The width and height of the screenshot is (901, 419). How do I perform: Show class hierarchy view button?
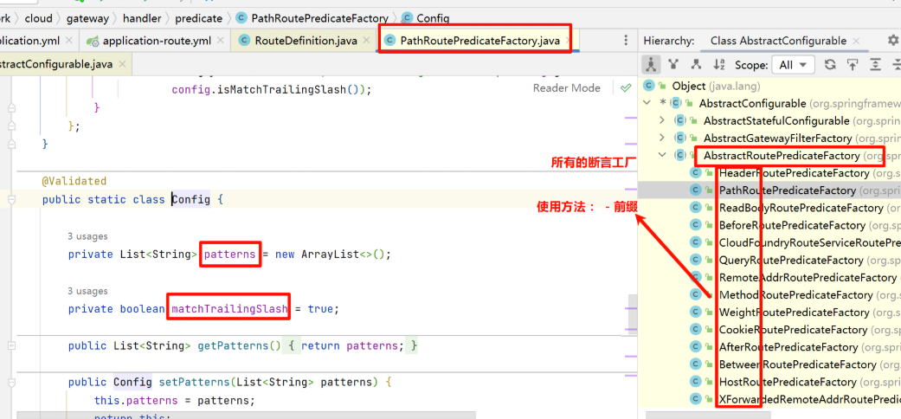651,65
